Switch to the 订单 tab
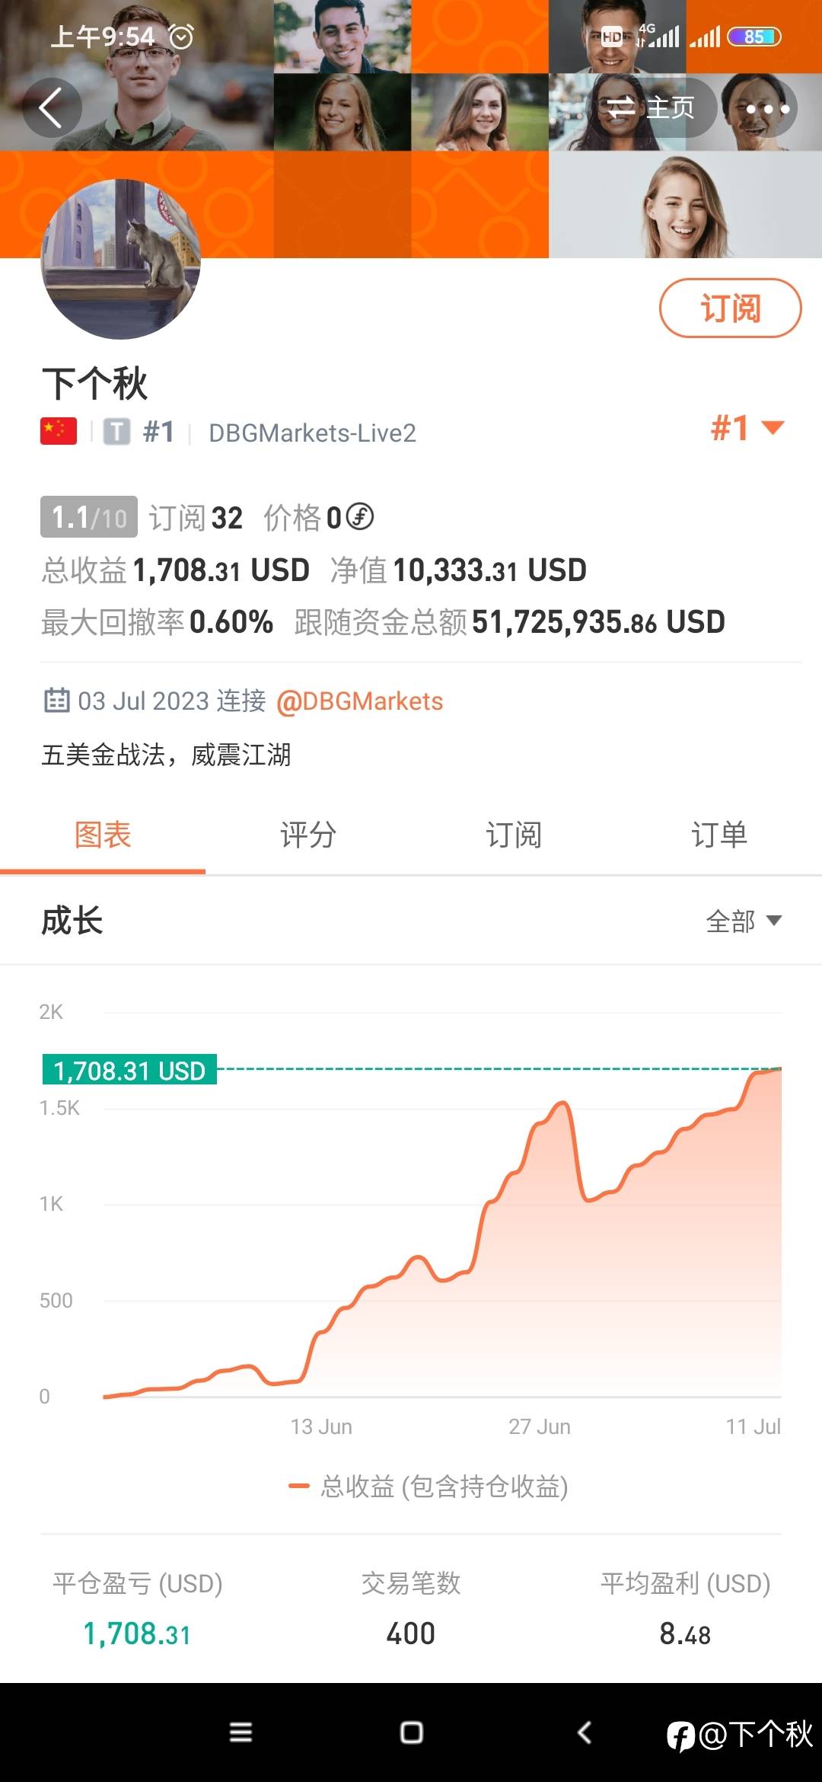The image size is (822, 1782). [x=719, y=835]
